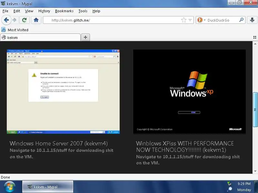258x193 pixels.
Task: Close the Mypal window
Action: (x=251, y=3)
